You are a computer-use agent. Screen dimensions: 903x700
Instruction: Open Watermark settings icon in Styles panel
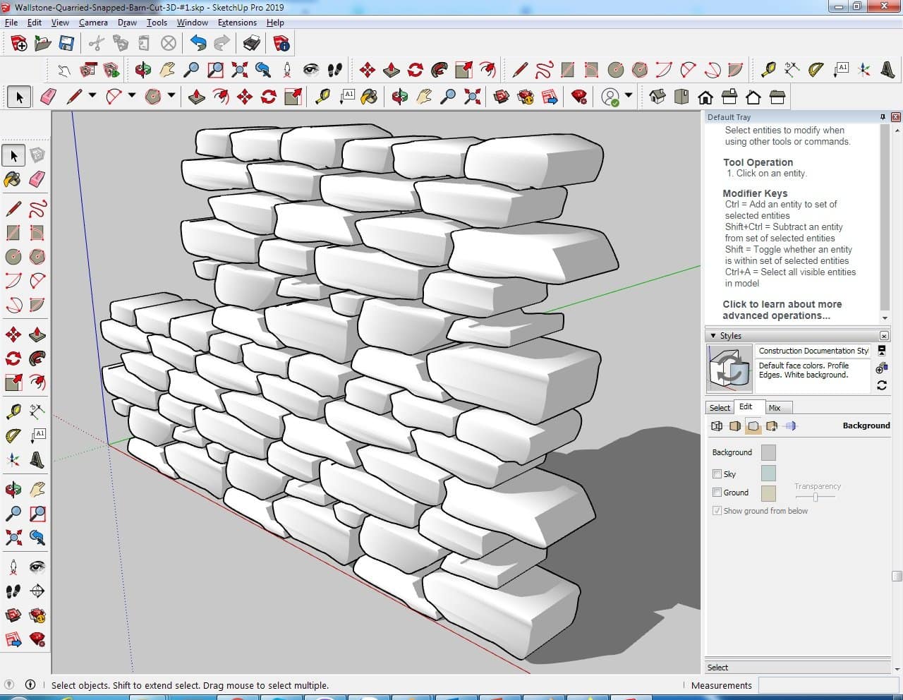pyautogui.click(x=772, y=426)
